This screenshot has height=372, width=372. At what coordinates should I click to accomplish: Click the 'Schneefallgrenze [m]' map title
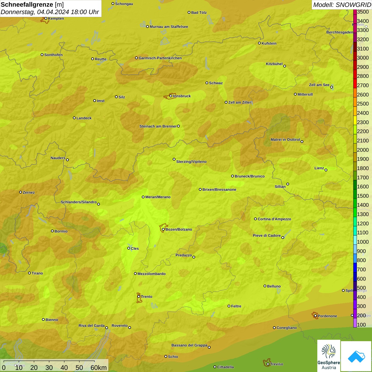(x=32, y=5)
